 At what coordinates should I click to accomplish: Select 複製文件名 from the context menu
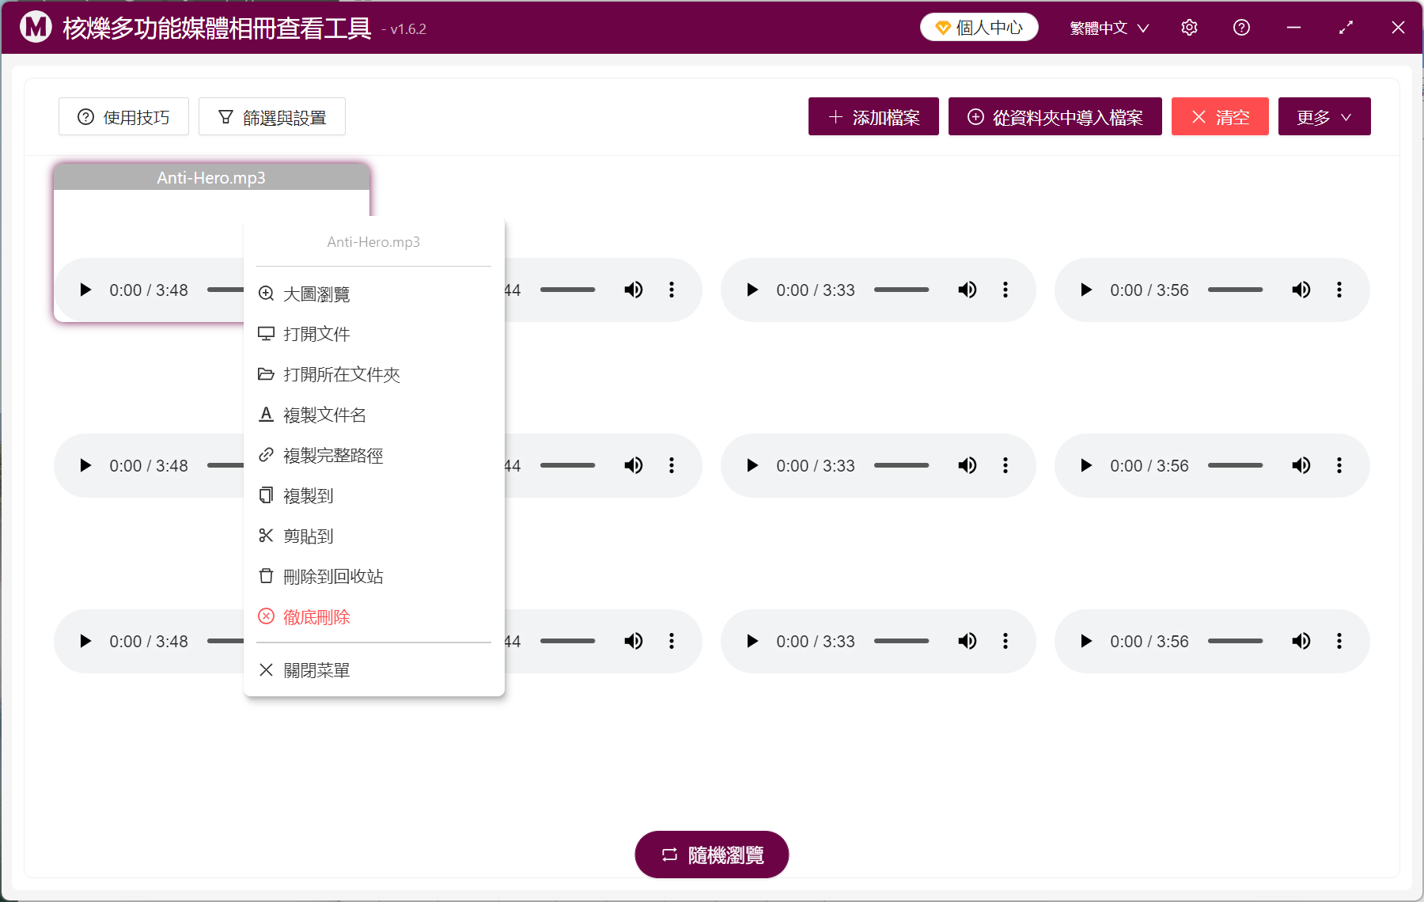324,414
